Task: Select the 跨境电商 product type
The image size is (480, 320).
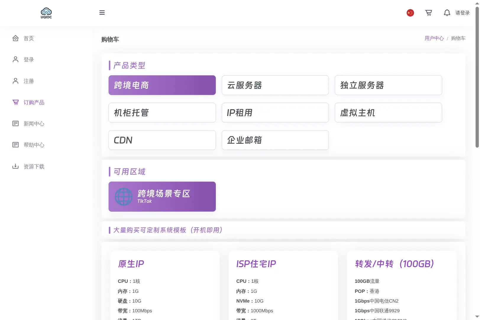Action: (162, 85)
